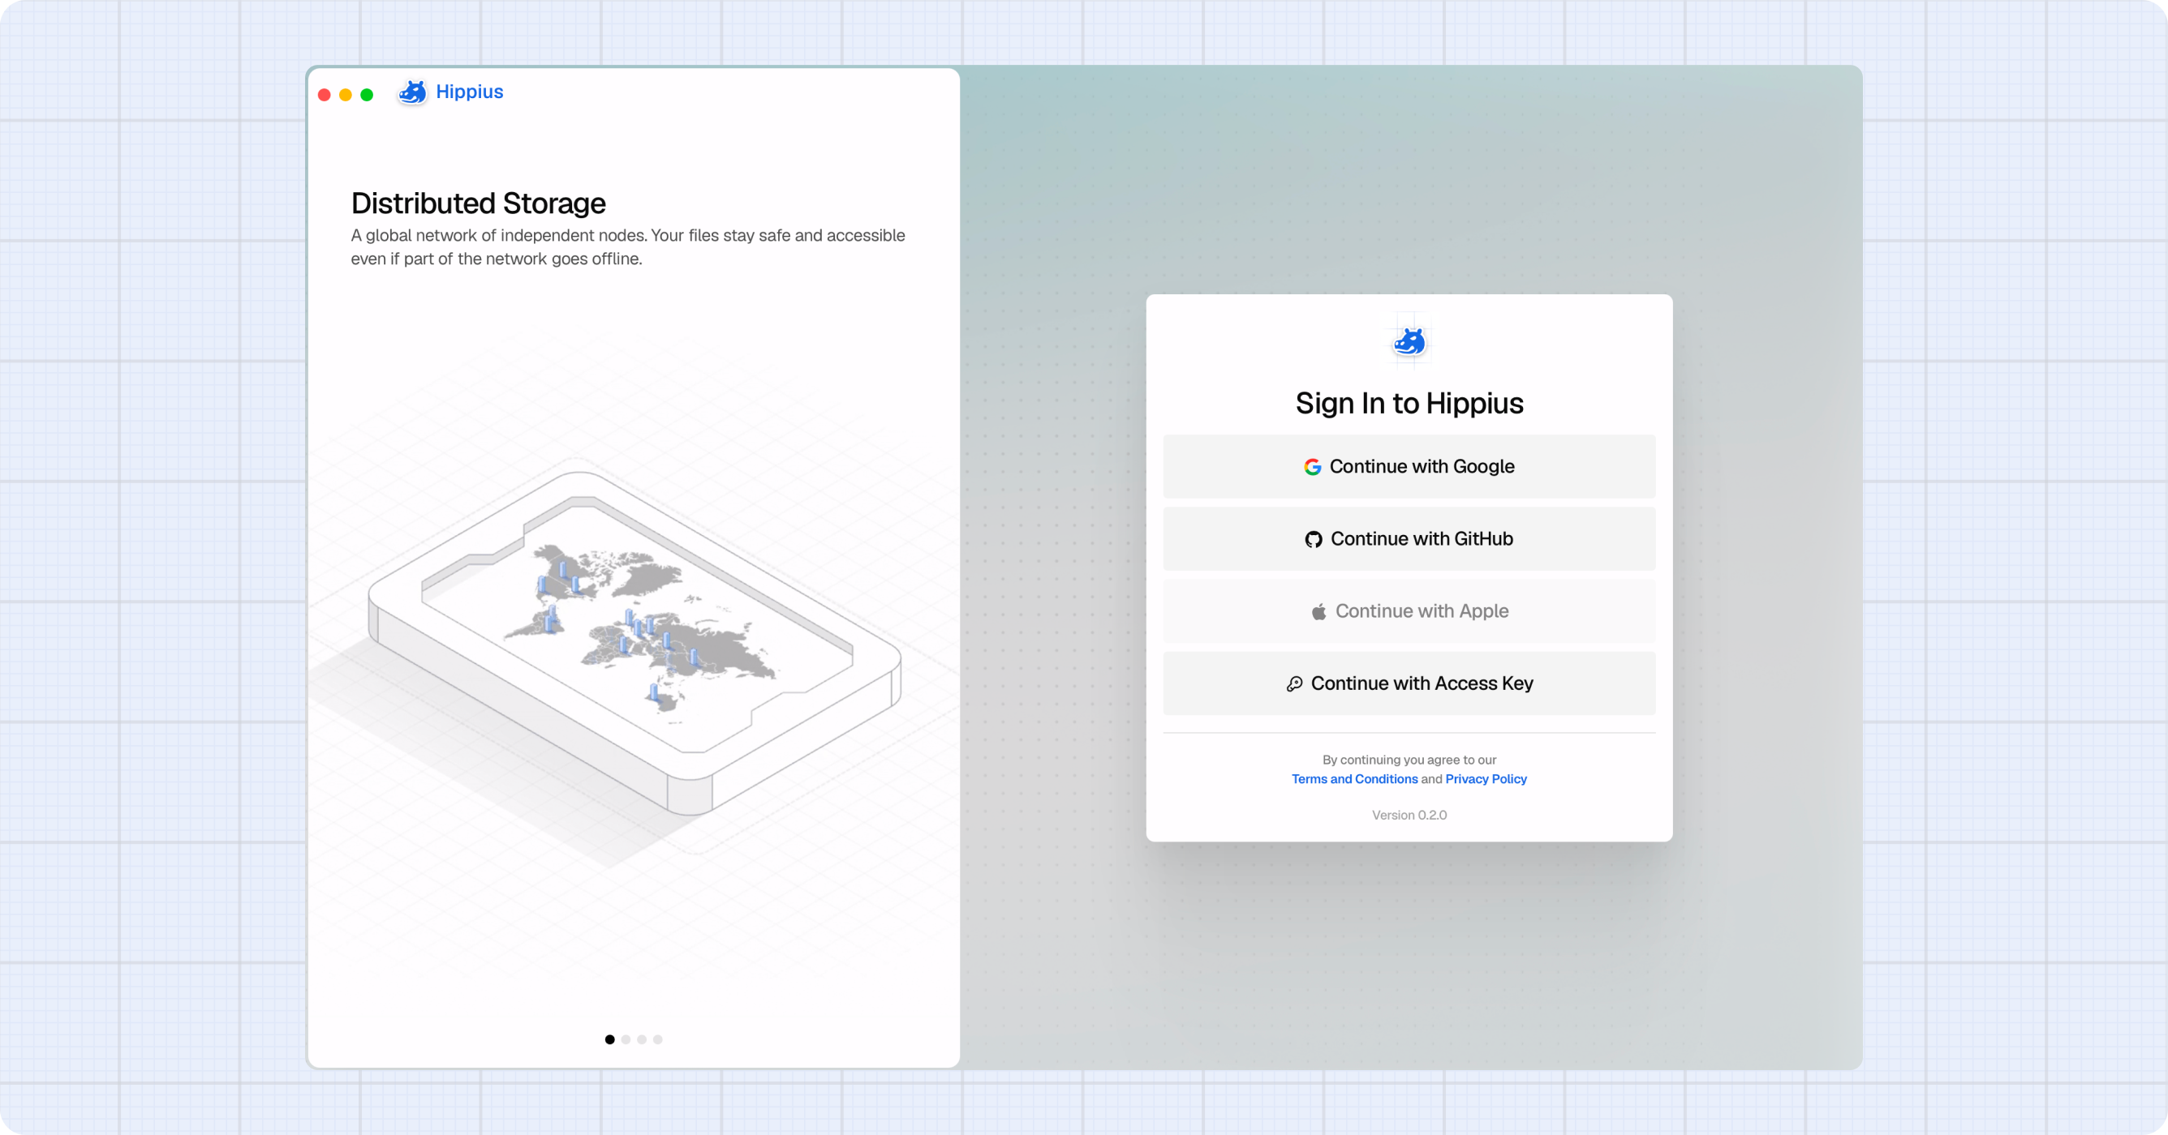Click the Apple logo icon

coord(1318,611)
